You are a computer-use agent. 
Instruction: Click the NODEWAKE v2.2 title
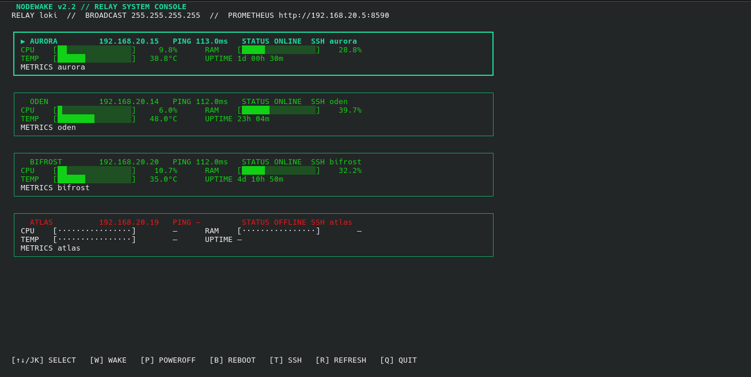click(46, 7)
